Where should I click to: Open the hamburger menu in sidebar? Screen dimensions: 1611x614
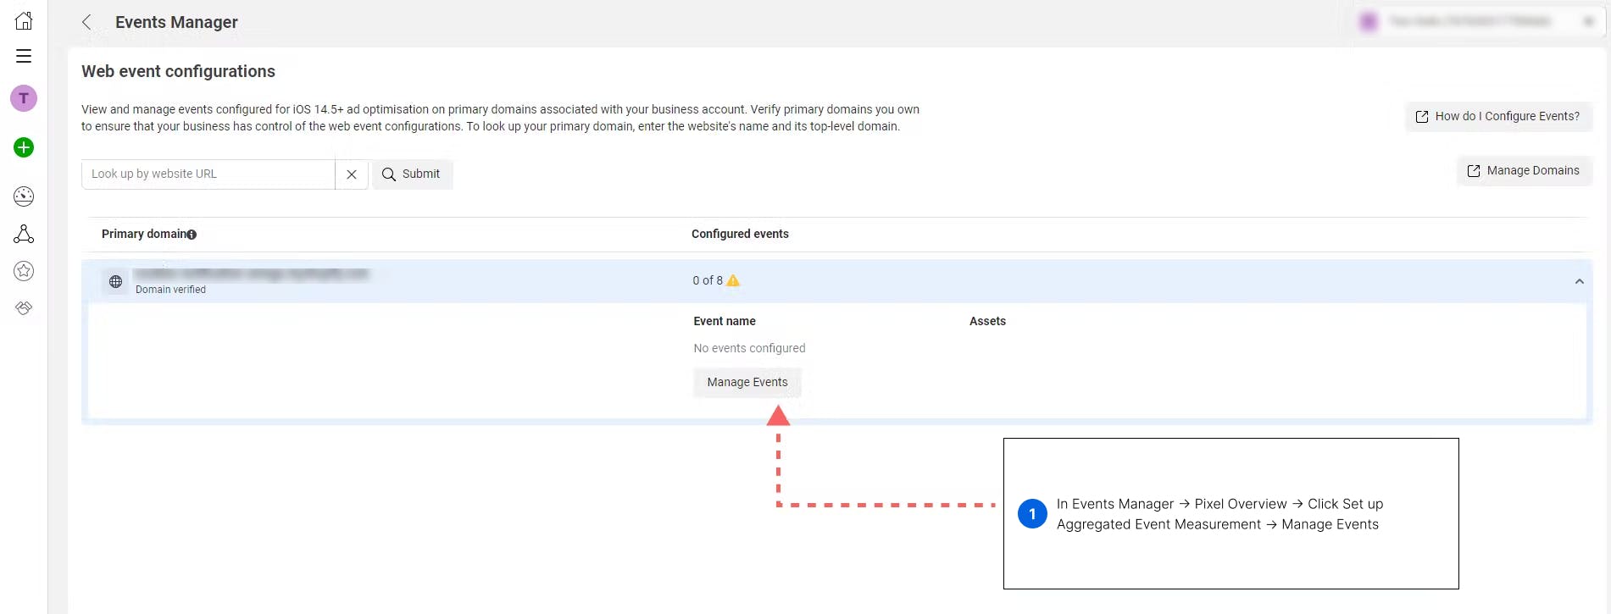point(24,56)
